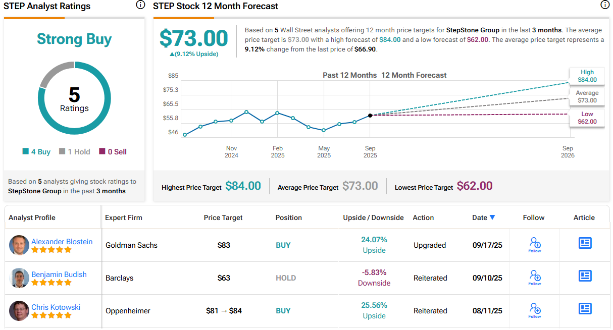This screenshot has height=330, width=613.
Task: Click the 9.12% Upside indicator
Action: (x=194, y=54)
